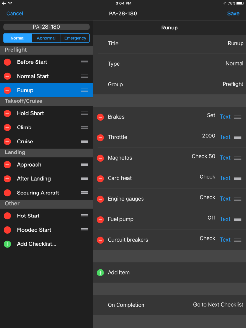Tap delete icon for Approach checklist

[x=7, y=165]
